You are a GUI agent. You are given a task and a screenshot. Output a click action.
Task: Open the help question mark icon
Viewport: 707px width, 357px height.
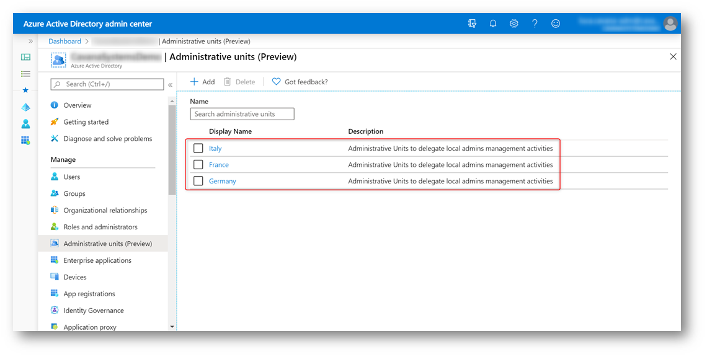coord(535,24)
